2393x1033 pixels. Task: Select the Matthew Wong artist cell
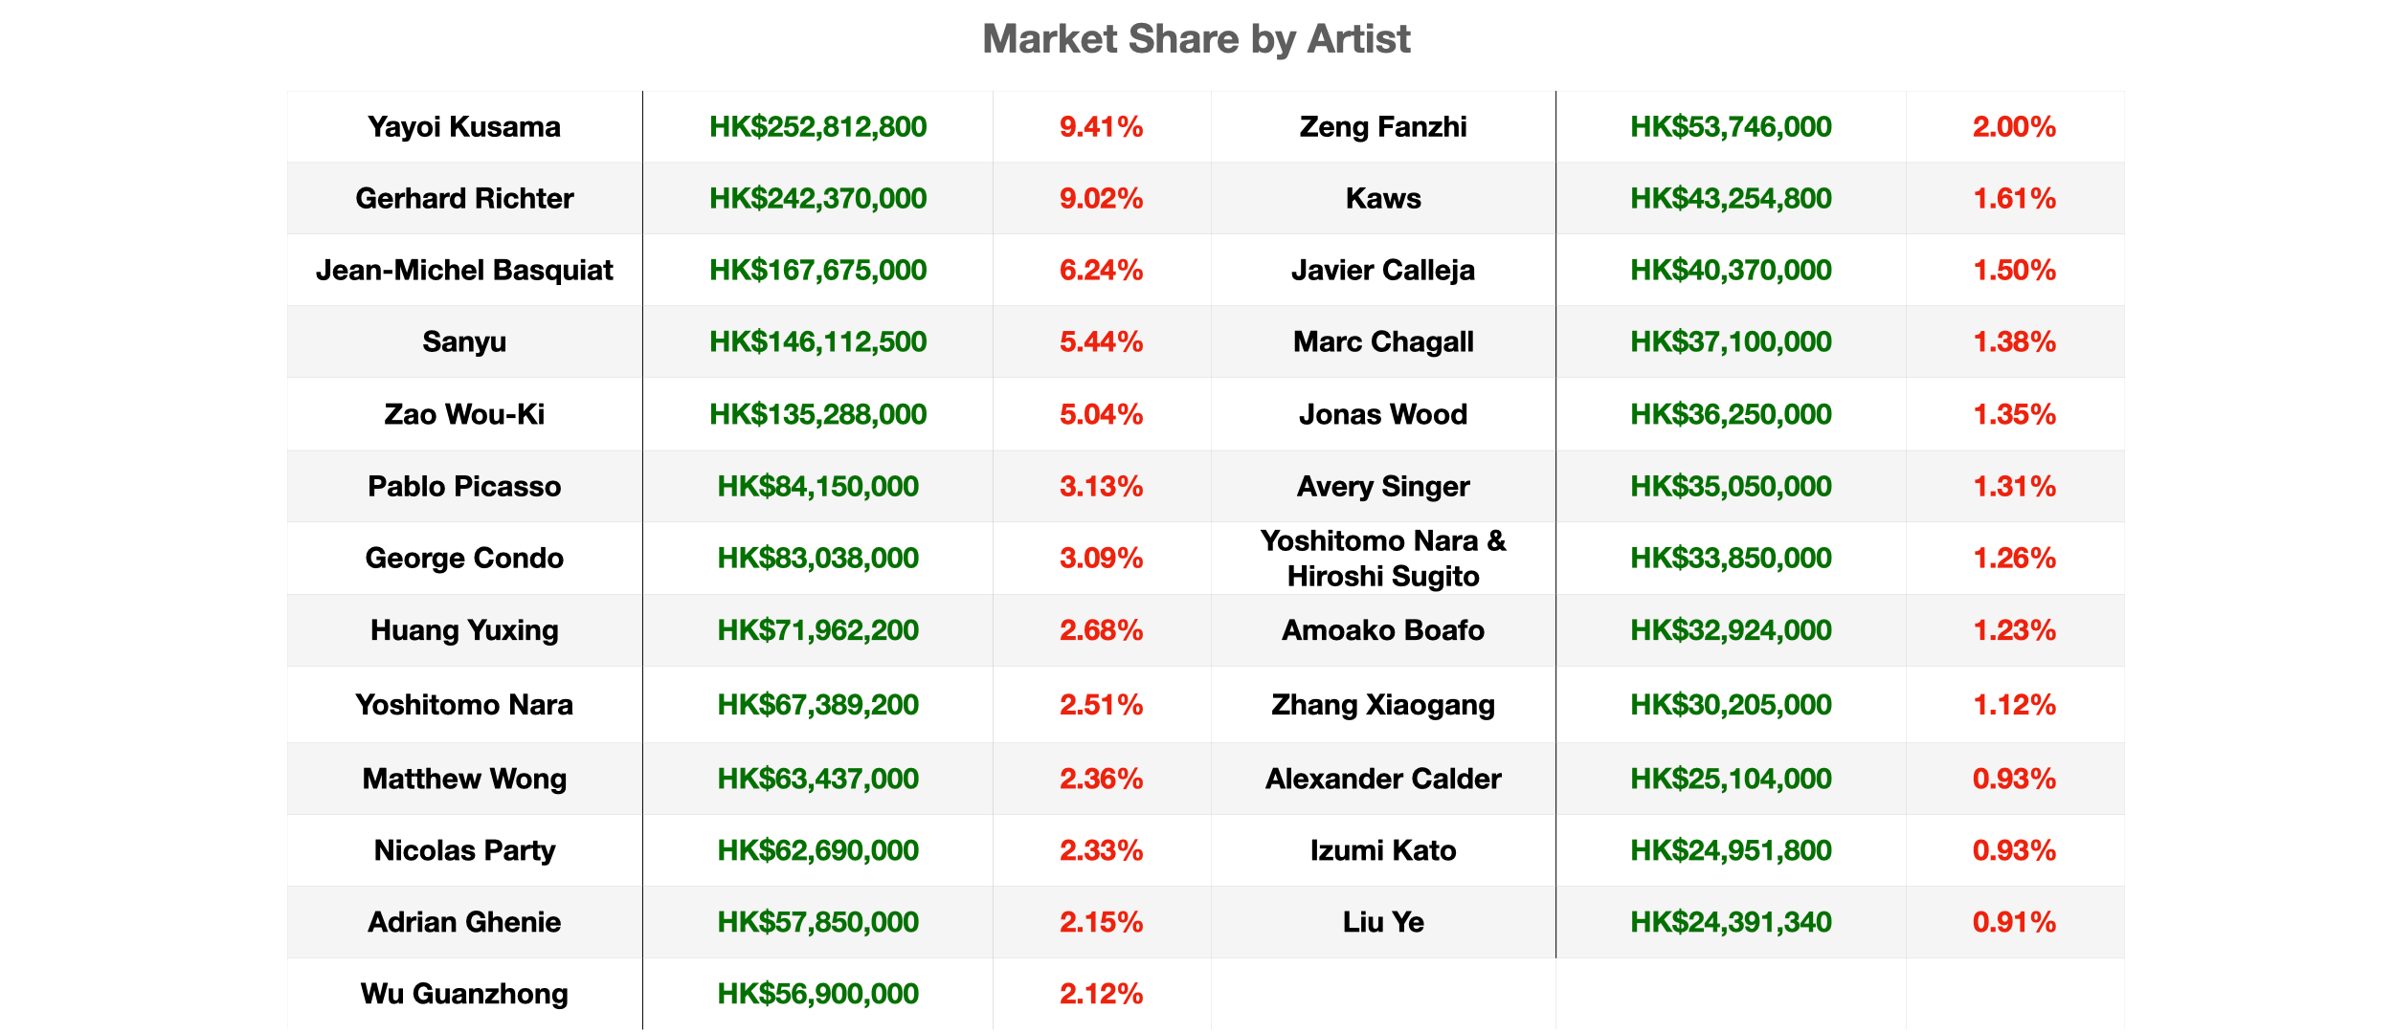coord(464,779)
